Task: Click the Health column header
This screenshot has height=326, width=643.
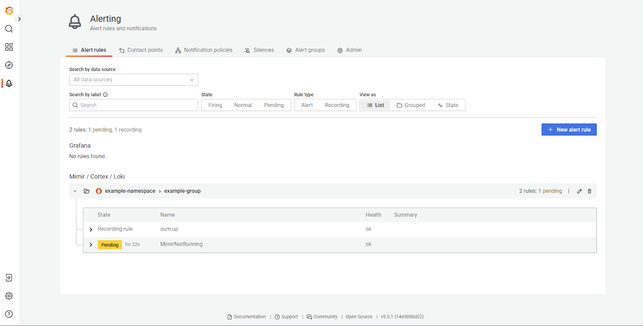Action: pyautogui.click(x=373, y=215)
